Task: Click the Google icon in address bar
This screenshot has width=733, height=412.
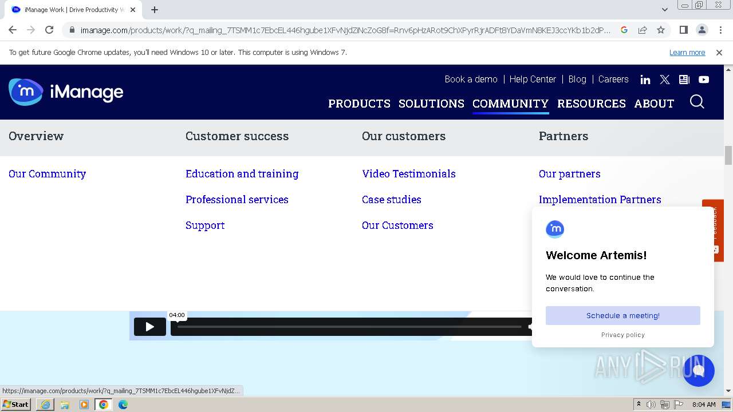Action: pyautogui.click(x=624, y=30)
